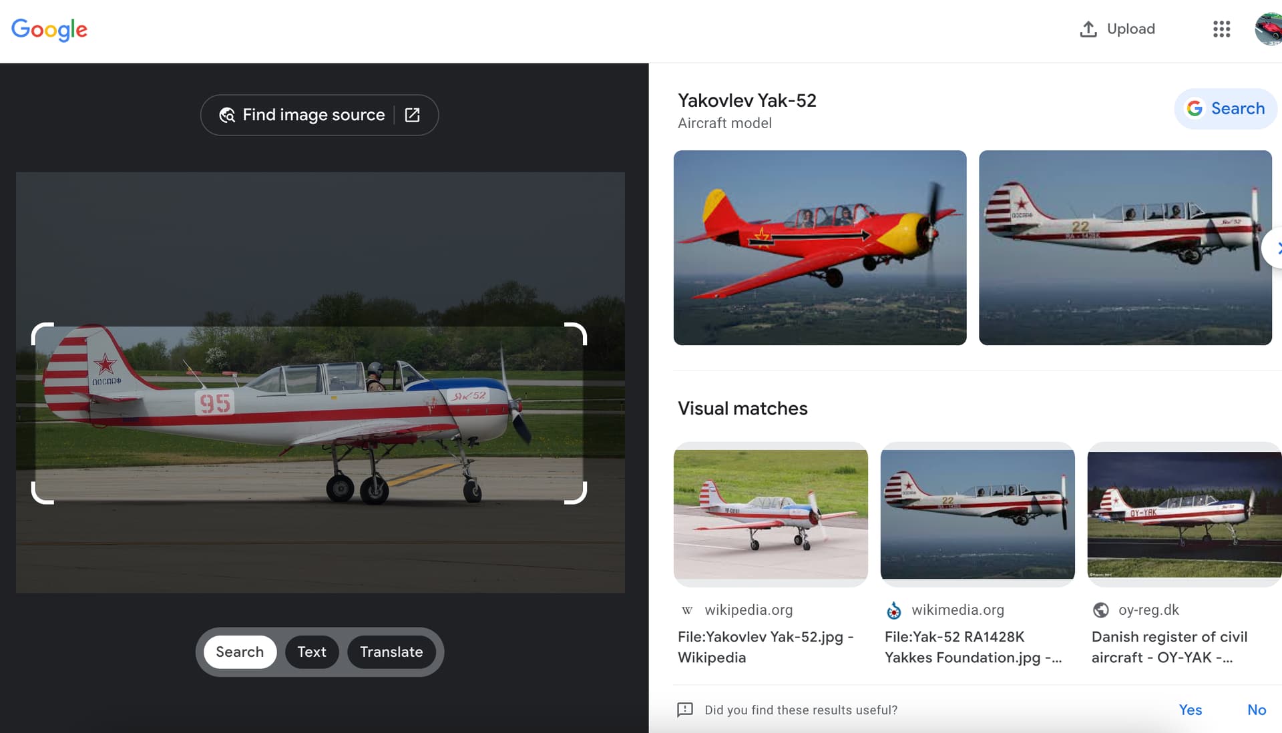The width and height of the screenshot is (1282, 733).
Task: Click top-right crop selection corner handle
Action: click(x=582, y=328)
